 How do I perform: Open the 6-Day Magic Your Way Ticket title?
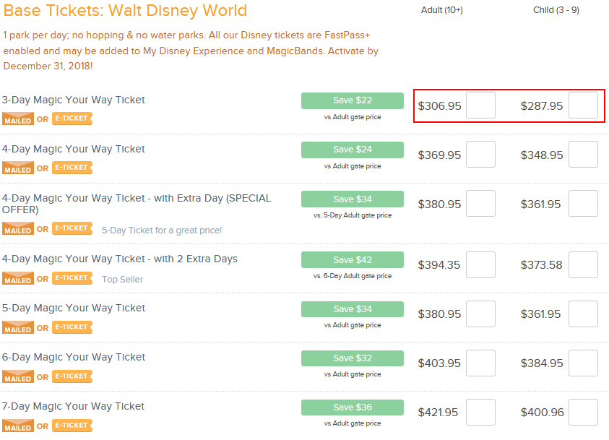(x=74, y=358)
